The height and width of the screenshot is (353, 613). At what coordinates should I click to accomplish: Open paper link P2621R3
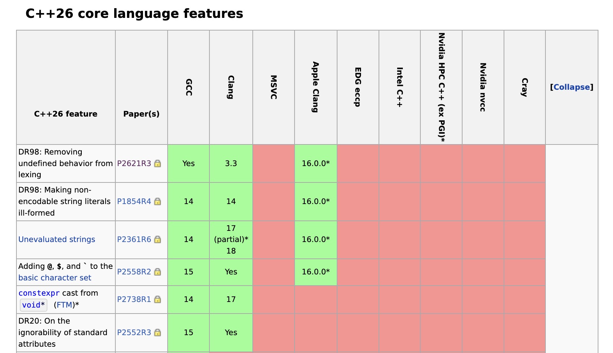(134, 163)
